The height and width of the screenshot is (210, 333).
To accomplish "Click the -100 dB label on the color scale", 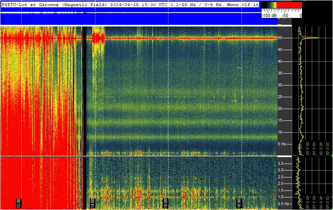I will coord(269,15).
